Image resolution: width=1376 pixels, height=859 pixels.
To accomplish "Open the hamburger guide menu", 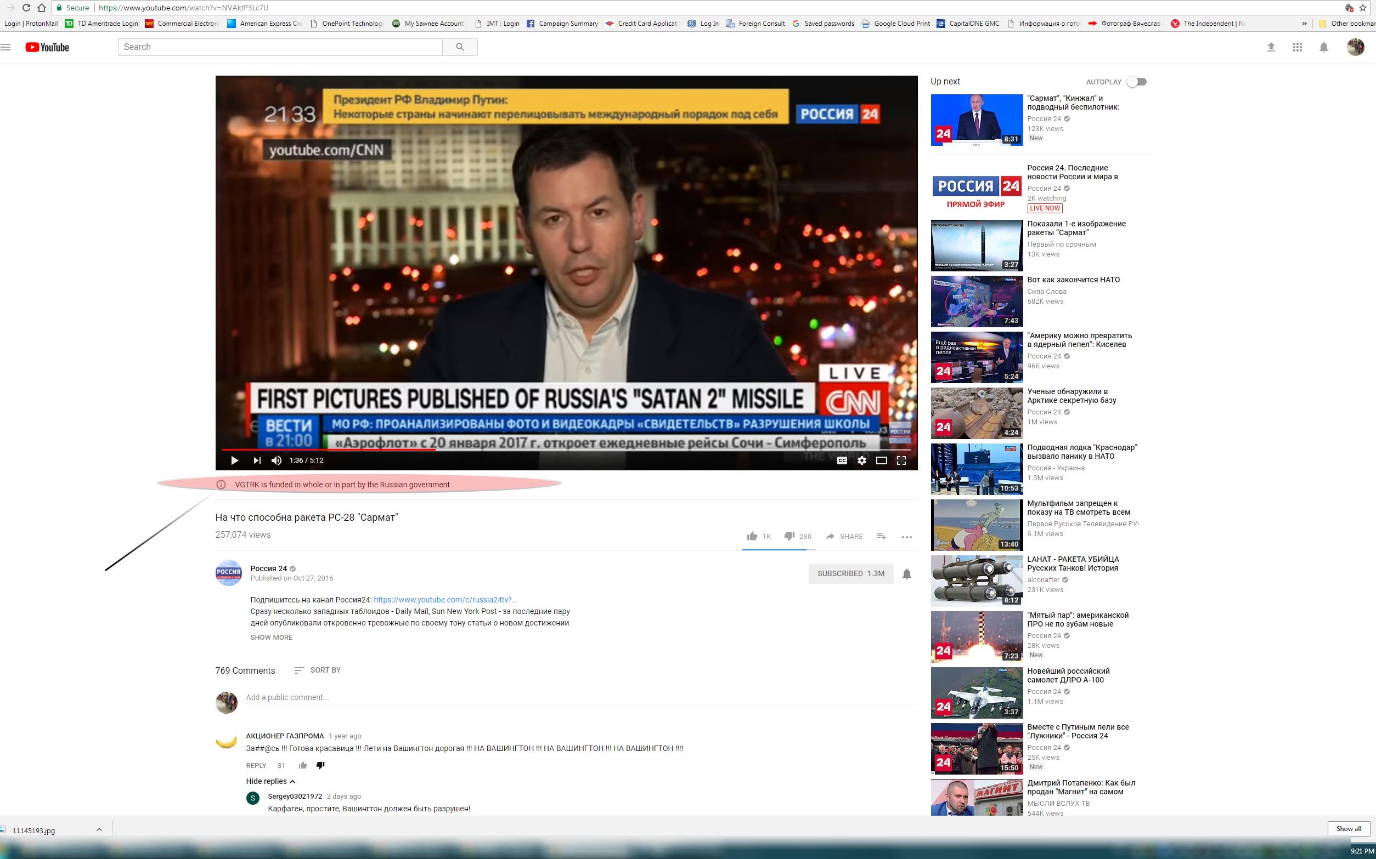I will [x=5, y=47].
